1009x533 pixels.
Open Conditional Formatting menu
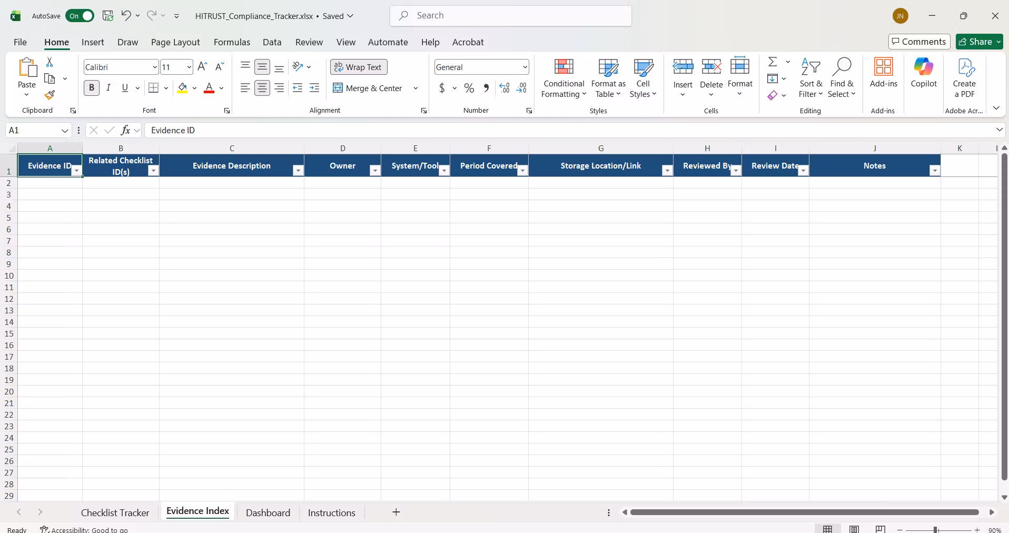(x=563, y=78)
